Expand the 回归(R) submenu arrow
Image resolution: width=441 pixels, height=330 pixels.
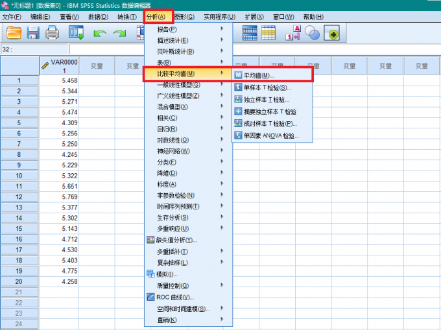222,128
